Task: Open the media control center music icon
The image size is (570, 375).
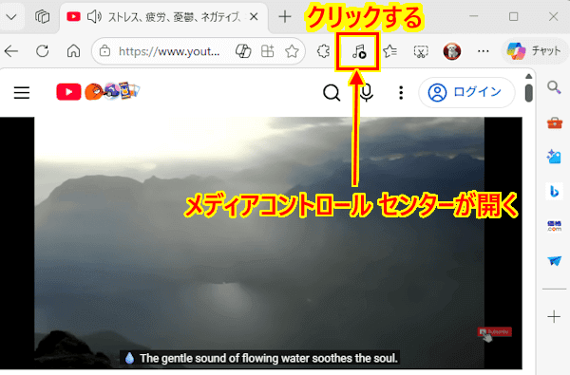Action: [x=358, y=51]
